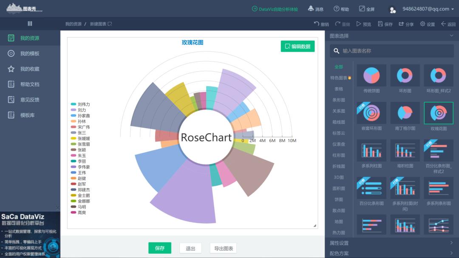Collapse the sidebar with the three-bar icon

30,24
